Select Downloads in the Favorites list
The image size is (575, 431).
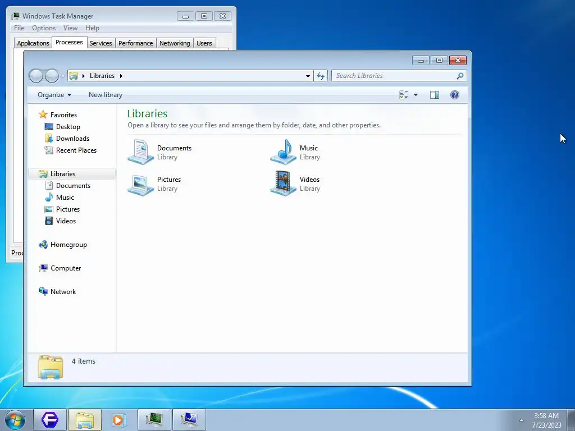(72, 139)
